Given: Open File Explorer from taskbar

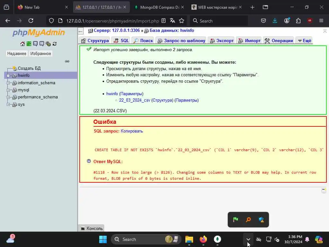Looking at the screenshot, I should [189, 239].
